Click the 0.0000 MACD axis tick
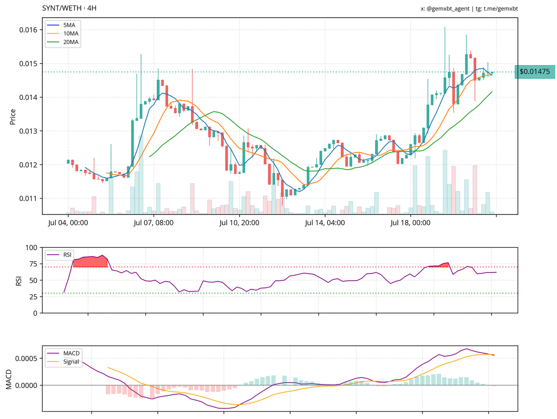This screenshot has width=557, height=419. tap(27, 386)
